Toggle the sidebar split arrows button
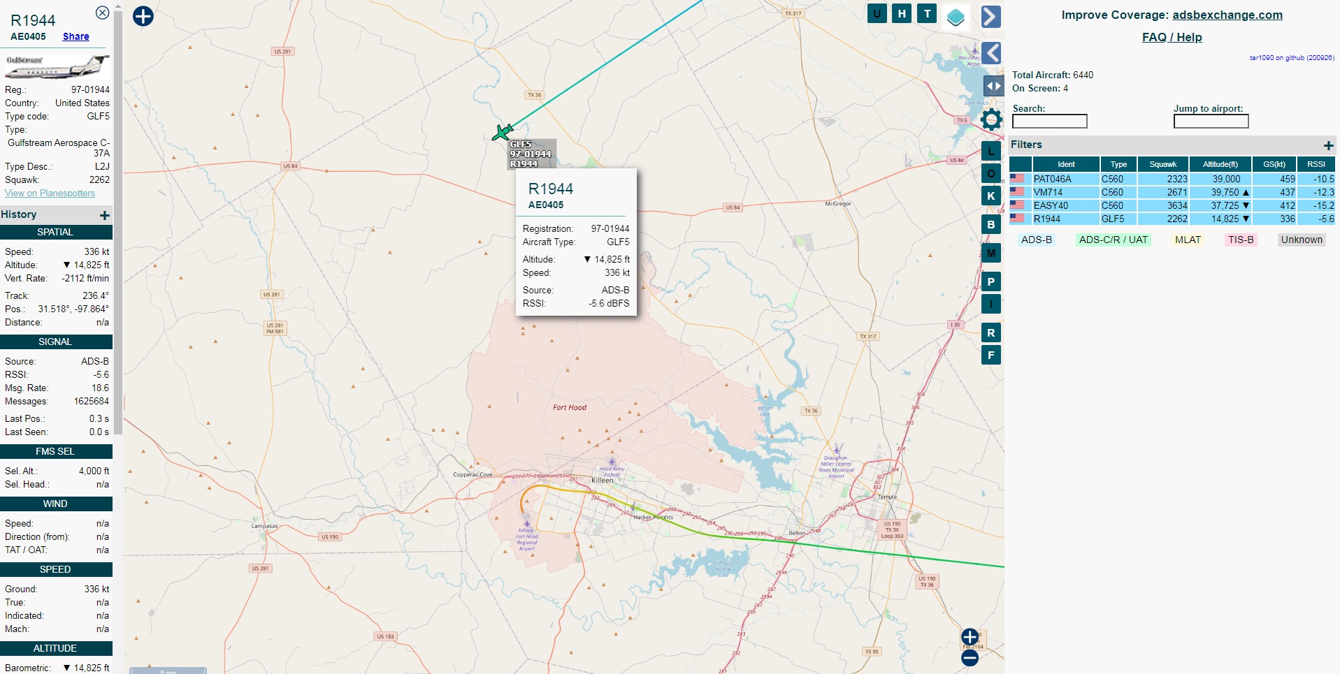1340x674 pixels. [993, 86]
